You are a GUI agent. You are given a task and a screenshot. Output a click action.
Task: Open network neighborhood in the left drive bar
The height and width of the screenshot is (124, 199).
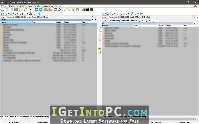tap(40, 14)
